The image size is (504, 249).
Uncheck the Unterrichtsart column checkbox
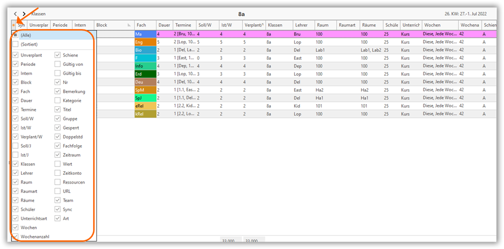point(16,218)
